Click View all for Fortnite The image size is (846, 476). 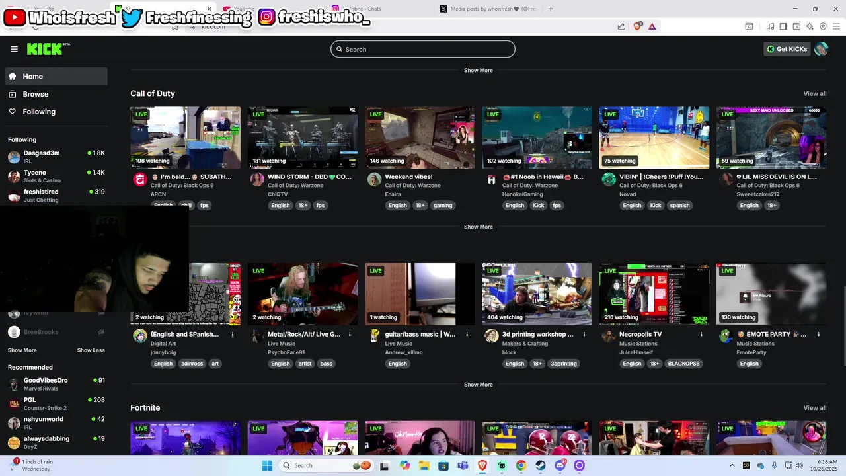click(814, 408)
